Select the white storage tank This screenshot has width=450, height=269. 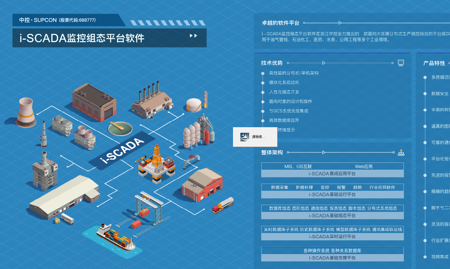click(194, 105)
